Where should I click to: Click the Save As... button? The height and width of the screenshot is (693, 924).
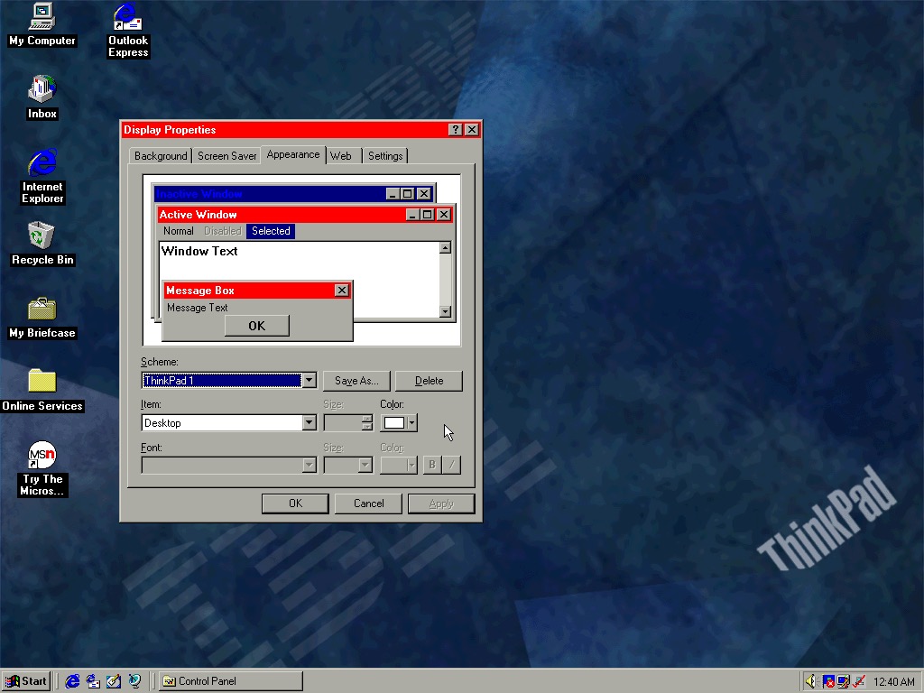click(356, 381)
